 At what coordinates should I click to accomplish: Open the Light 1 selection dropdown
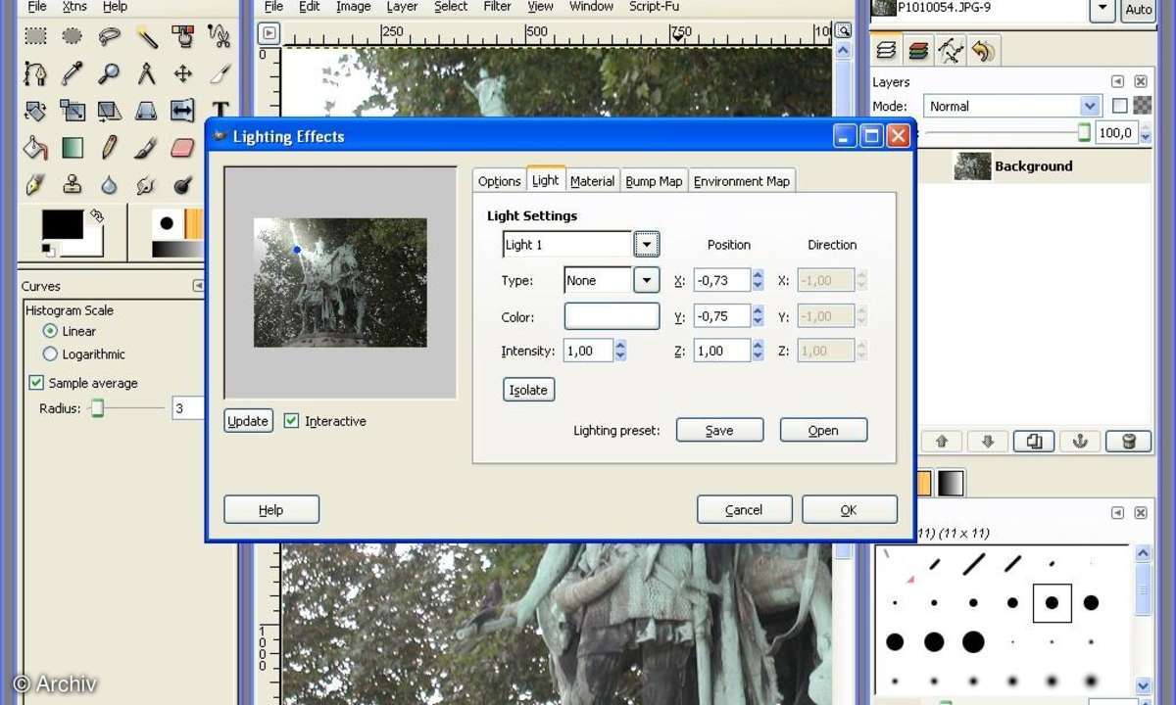click(646, 245)
